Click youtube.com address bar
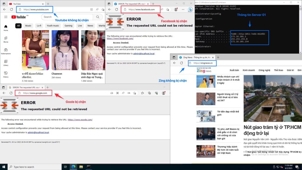The height and width of the screenshot is (170, 302). click(36, 9)
